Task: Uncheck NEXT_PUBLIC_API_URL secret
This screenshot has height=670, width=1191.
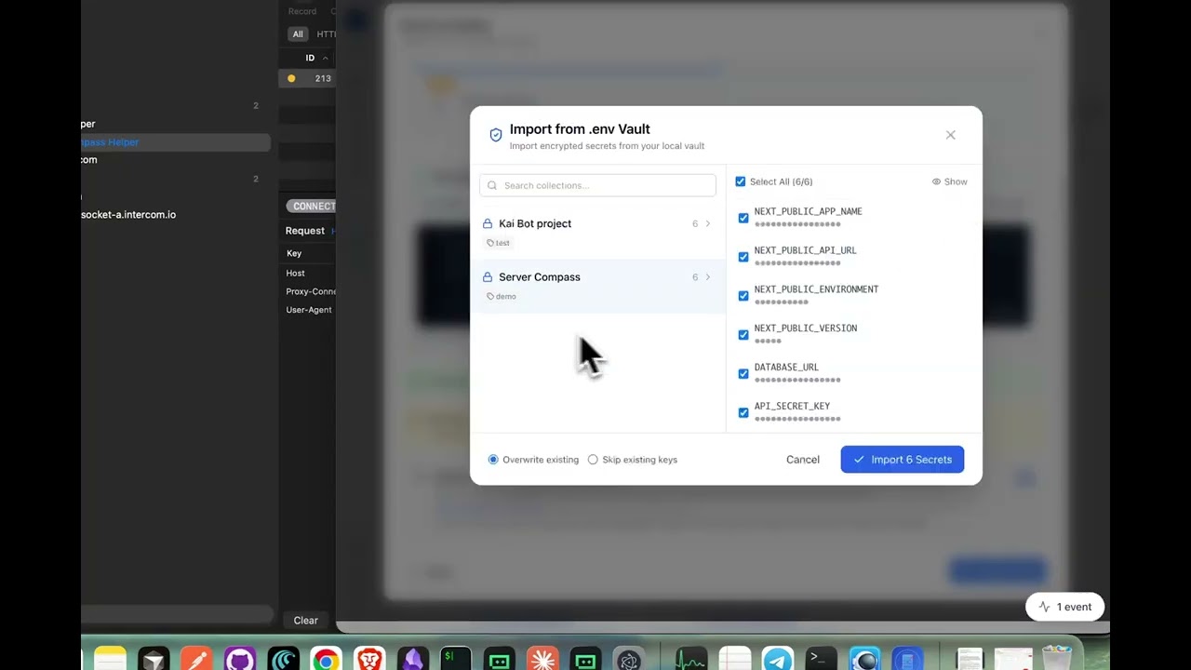Action: point(743,257)
